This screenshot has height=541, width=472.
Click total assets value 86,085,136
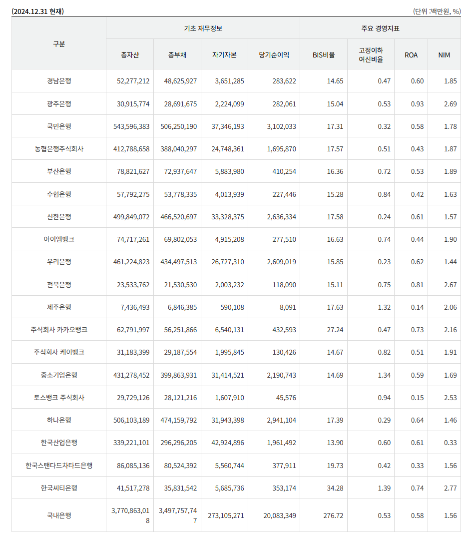click(133, 466)
